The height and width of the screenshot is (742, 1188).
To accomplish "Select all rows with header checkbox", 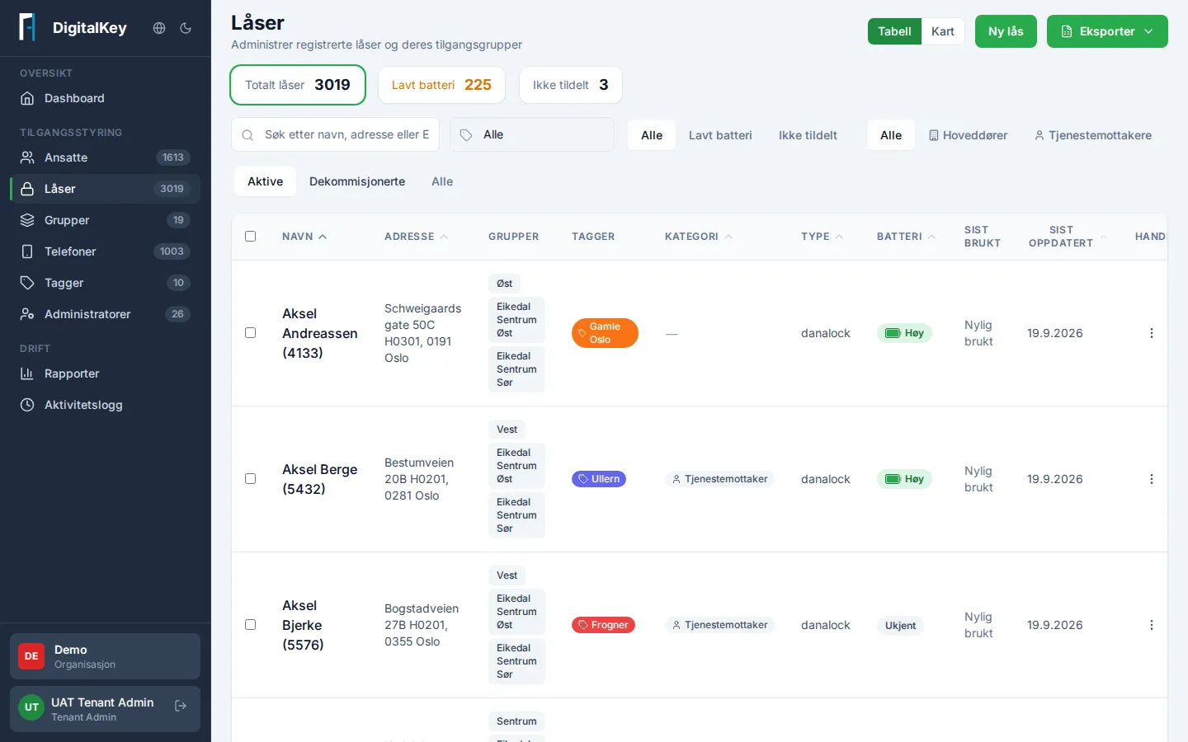I will click(x=251, y=237).
